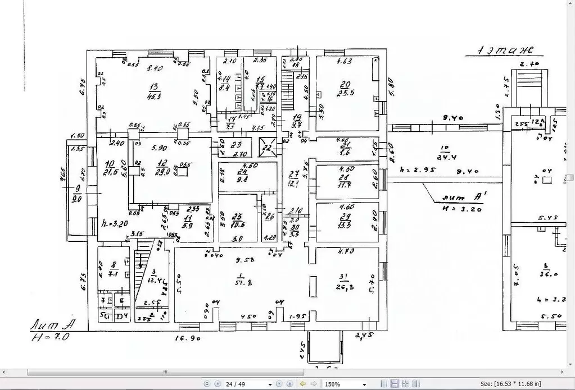Click the vertical scrollbar thumb
Viewport: 575px width, 390px height.
click(x=571, y=178)
